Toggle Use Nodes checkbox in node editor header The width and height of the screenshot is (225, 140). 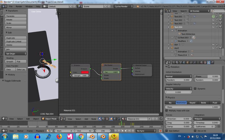point(161,119)
